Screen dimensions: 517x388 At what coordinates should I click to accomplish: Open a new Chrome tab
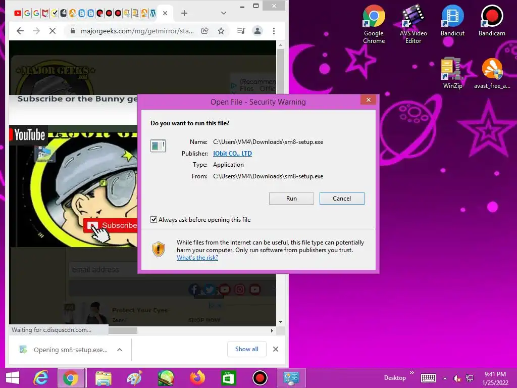(184, 13)
